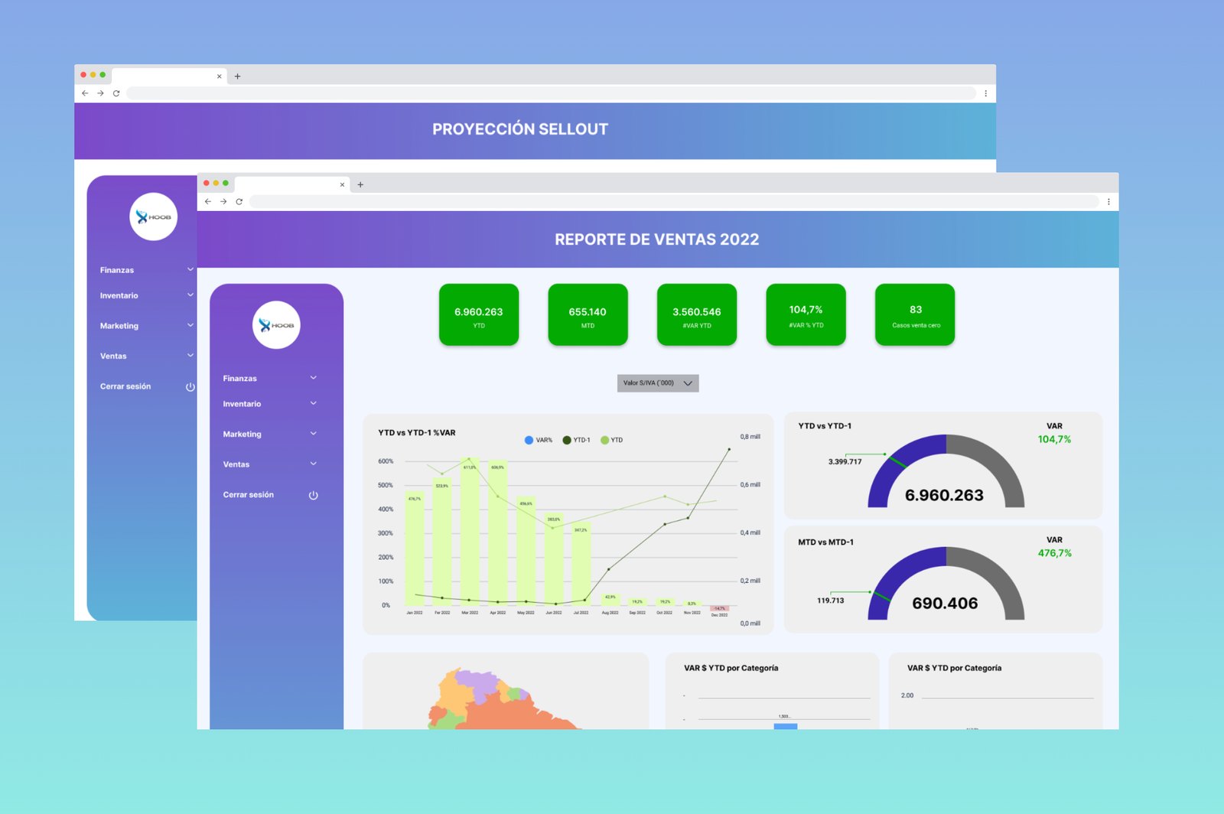
Task: Select Ventas in the front sidebar
Action: coord(236,464)
